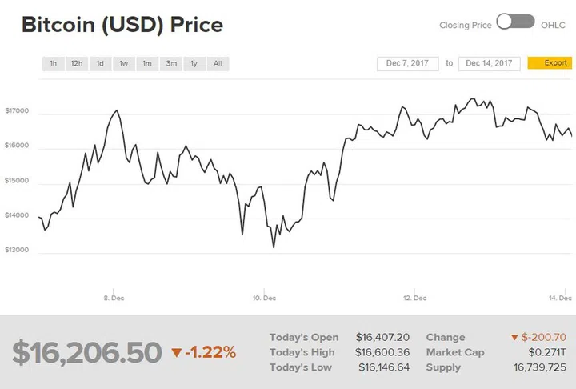Image resolution: width=576 pixels, height=389 pixels.
Task: Choose the 1d time range
Action: tap(100, 64)
